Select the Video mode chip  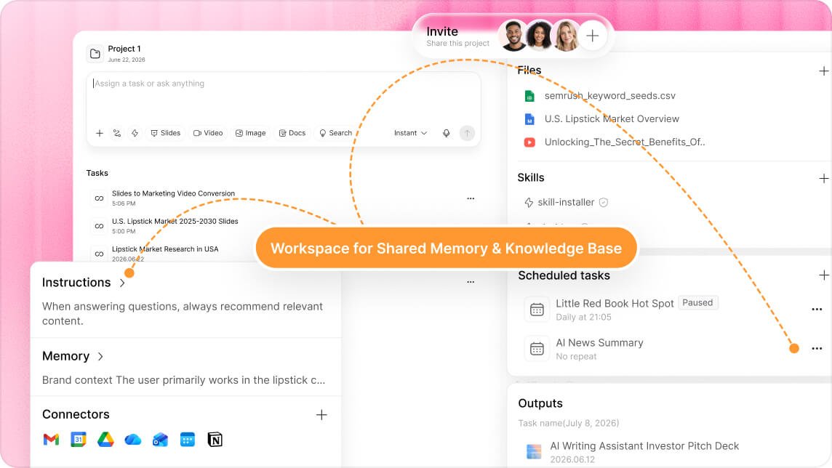tap(208, 133)
